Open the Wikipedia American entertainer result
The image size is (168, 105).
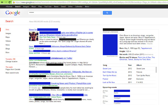click(61, 72)
